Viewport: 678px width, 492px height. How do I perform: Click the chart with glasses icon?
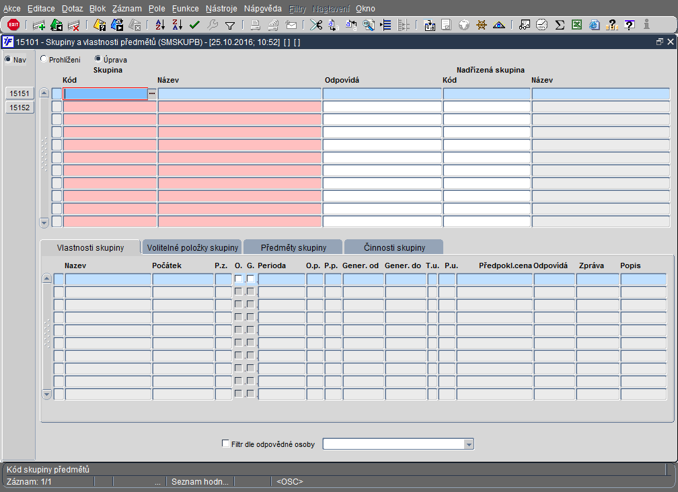525,25
